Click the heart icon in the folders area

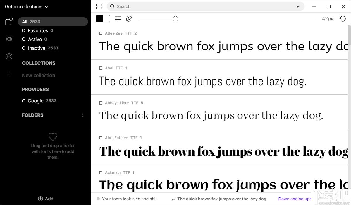click(x=53, y=136)
